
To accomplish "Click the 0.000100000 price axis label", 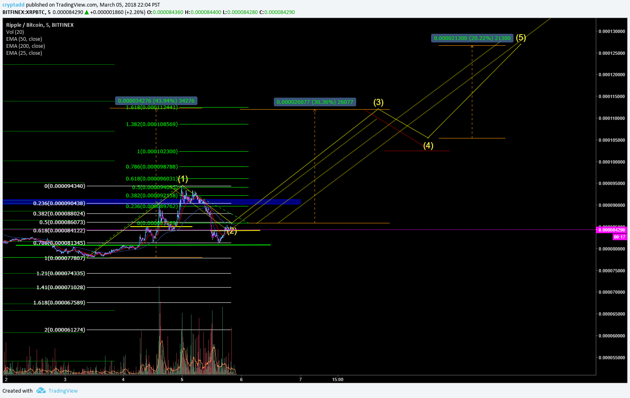I will pos(611,162).
